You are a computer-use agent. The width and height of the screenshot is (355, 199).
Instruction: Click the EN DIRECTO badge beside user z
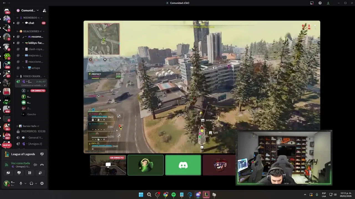38,91
